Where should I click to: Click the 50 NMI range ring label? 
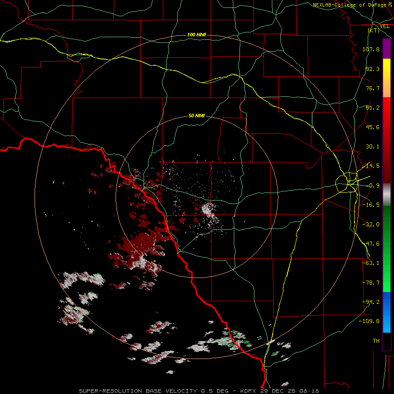(197, 116)
